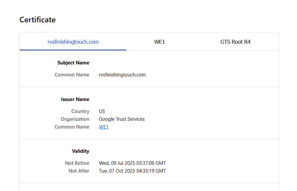Click the Organization field label
Image resolution: width=297 pixels, height=191 pixels.
pos(75,119)
